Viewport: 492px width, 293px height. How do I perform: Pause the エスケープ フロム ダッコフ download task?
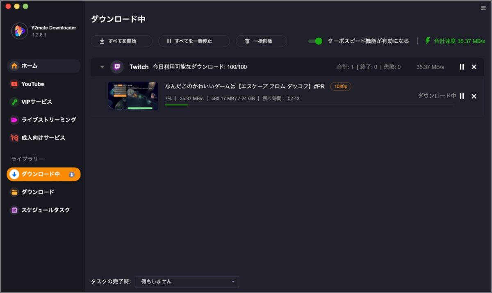pyautogui.click(x=462, y=96)
